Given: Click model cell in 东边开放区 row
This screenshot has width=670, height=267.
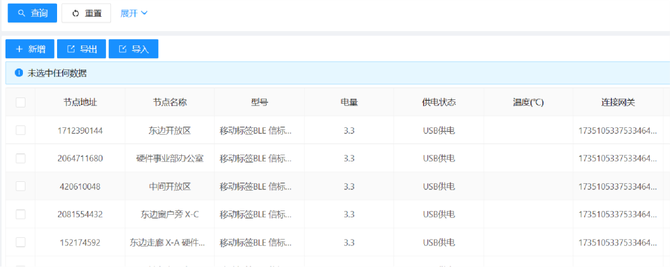Looking at the screenshot, I should pyautogui.click(x=256, y=130).
